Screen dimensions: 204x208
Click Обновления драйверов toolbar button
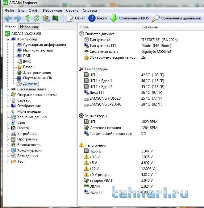177,18
